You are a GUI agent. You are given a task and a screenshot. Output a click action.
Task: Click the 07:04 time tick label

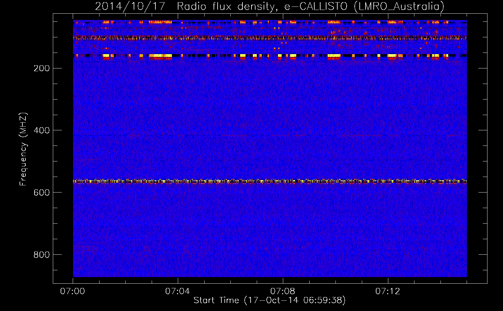point(178,291)
